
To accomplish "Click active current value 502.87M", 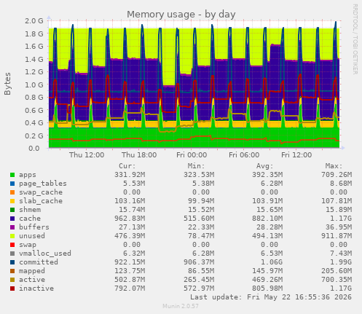I will tap(130, 280).
